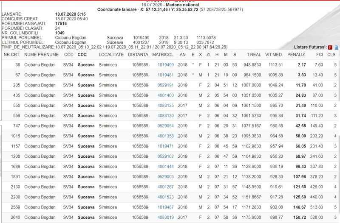Open matricol link 4083130
Image resolution: width=340 pixels, height=223 pixels.
(x=166, y=116)
